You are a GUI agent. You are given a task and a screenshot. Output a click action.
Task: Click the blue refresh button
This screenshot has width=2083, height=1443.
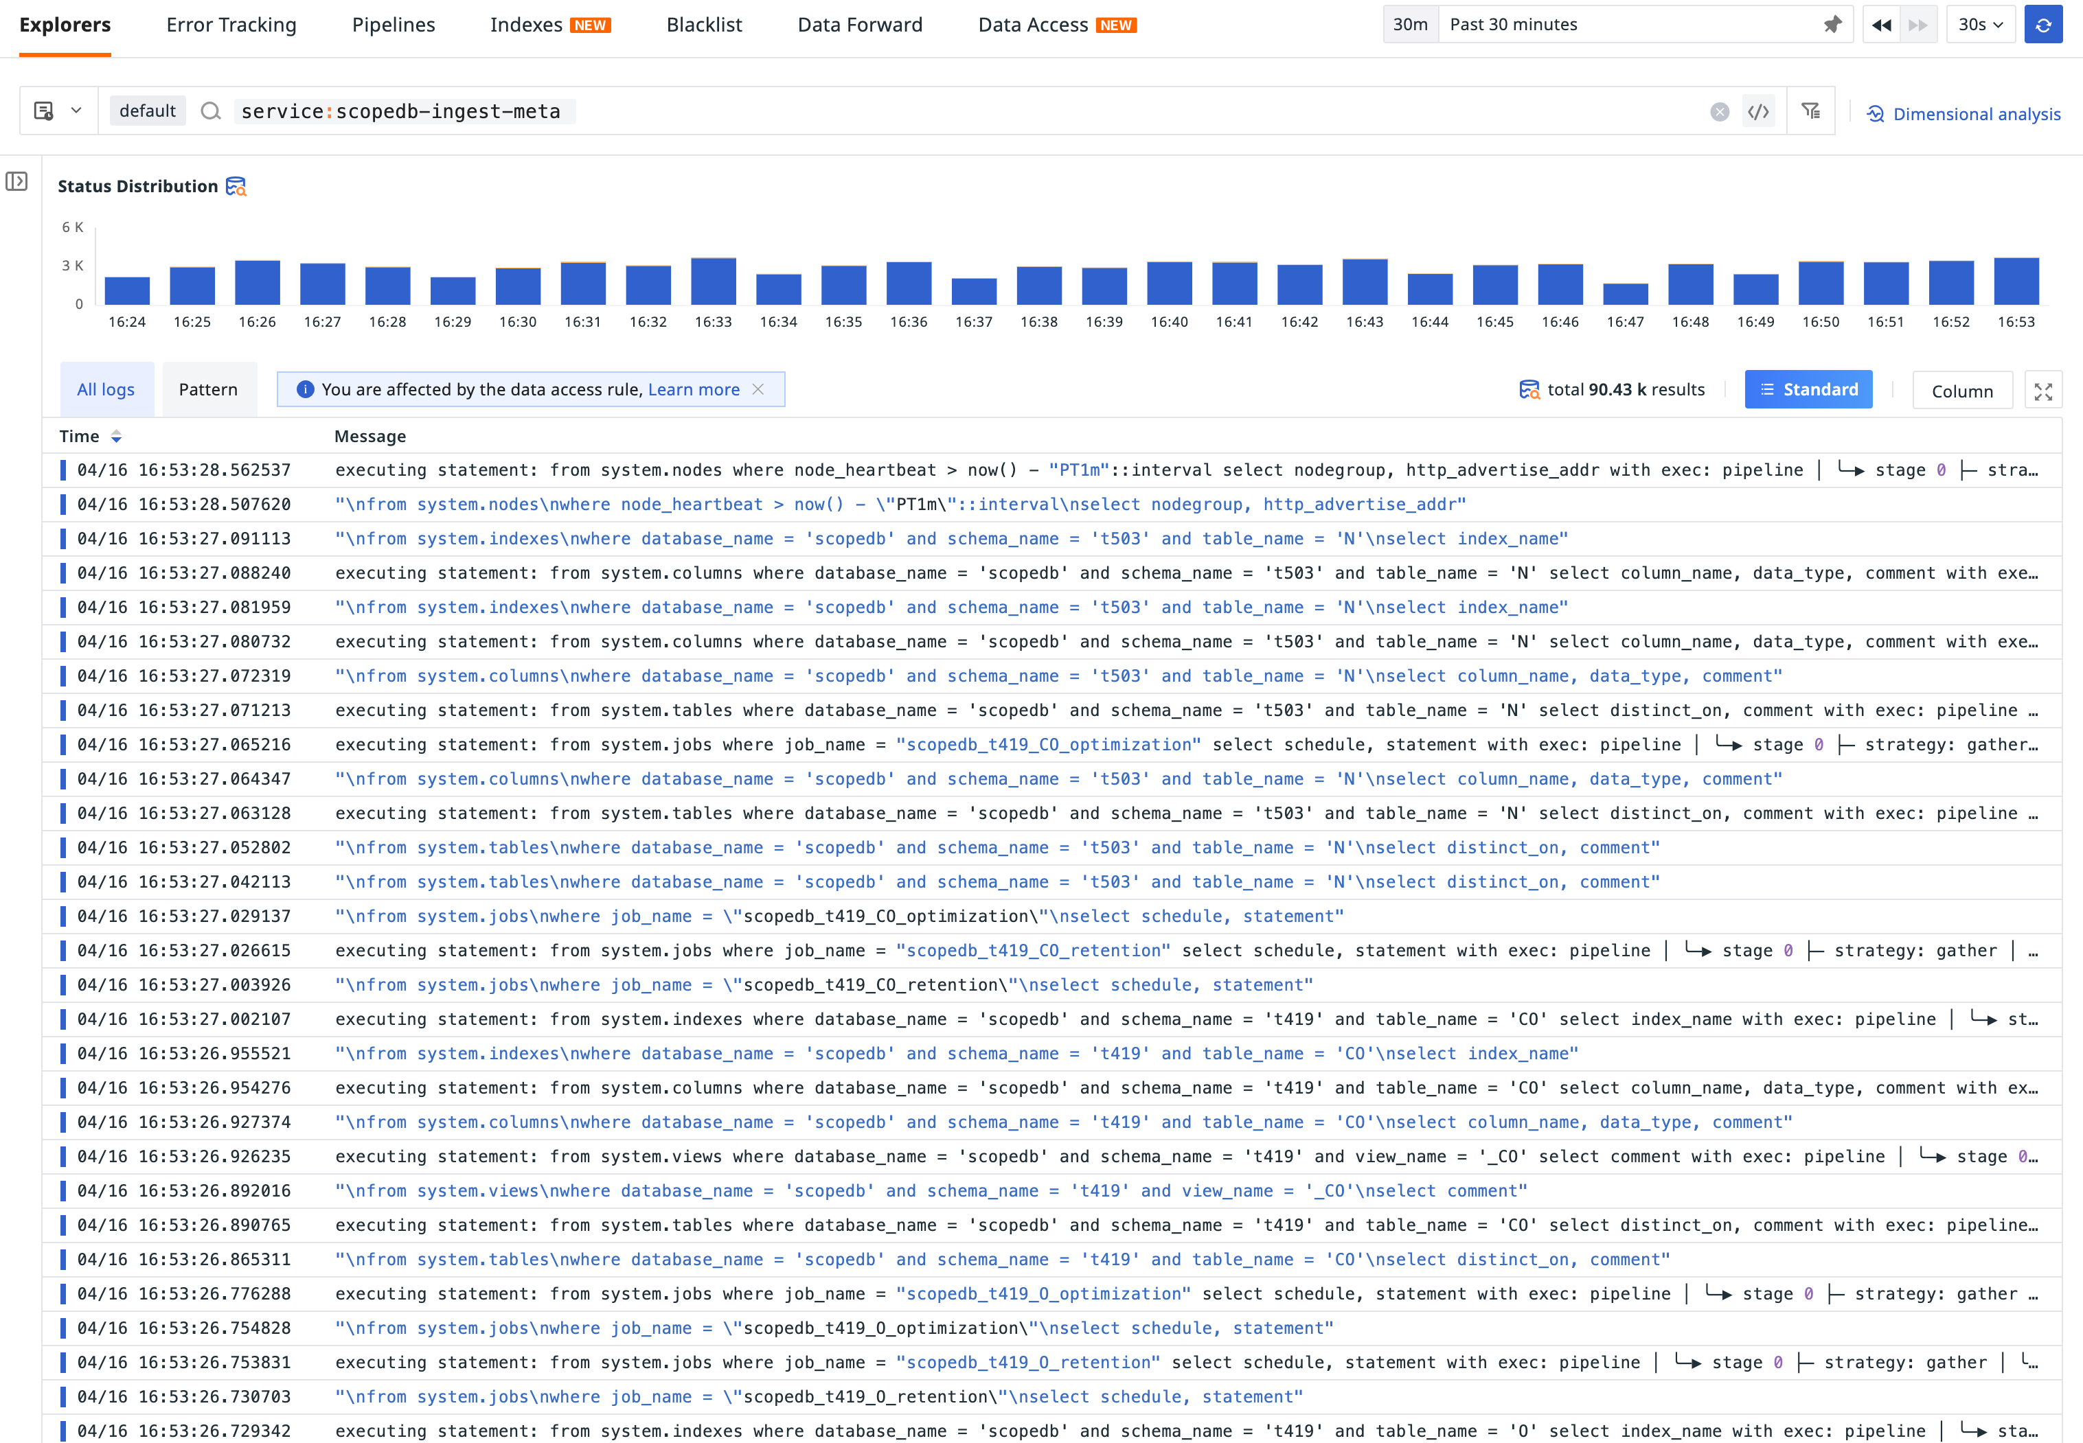tap(2042, 25)
